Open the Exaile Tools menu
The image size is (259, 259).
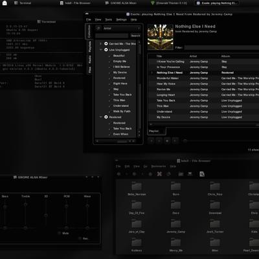click(x=109, y=19)
